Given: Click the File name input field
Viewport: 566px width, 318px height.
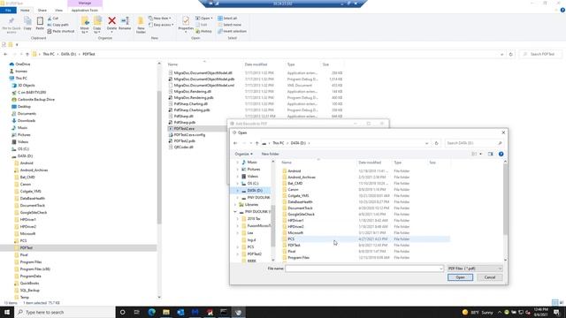Looking at the screenshot, I should coord(363,269).
